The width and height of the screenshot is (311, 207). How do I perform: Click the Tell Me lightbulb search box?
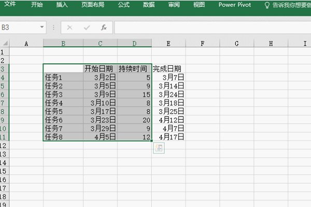pos(288,5)
